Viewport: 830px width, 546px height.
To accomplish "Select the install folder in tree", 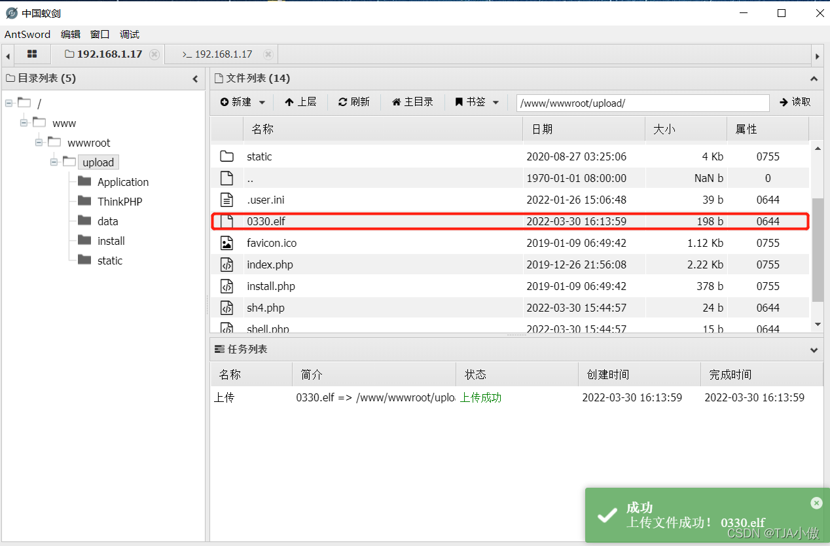I will pos(111,241).
